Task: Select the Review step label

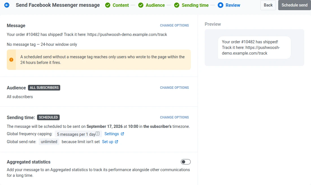Action: (233, 5)
